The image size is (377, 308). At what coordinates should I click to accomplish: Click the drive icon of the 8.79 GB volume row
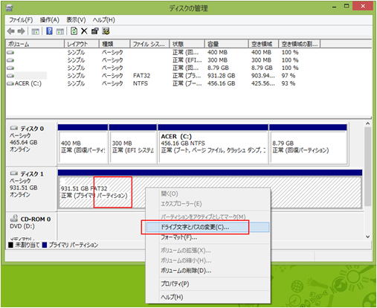pyautogui.click(x=10, y=68)
